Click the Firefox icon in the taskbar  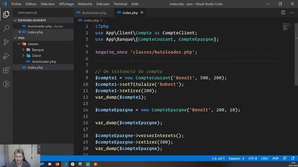pyautogui.click(x=57, y=164)
